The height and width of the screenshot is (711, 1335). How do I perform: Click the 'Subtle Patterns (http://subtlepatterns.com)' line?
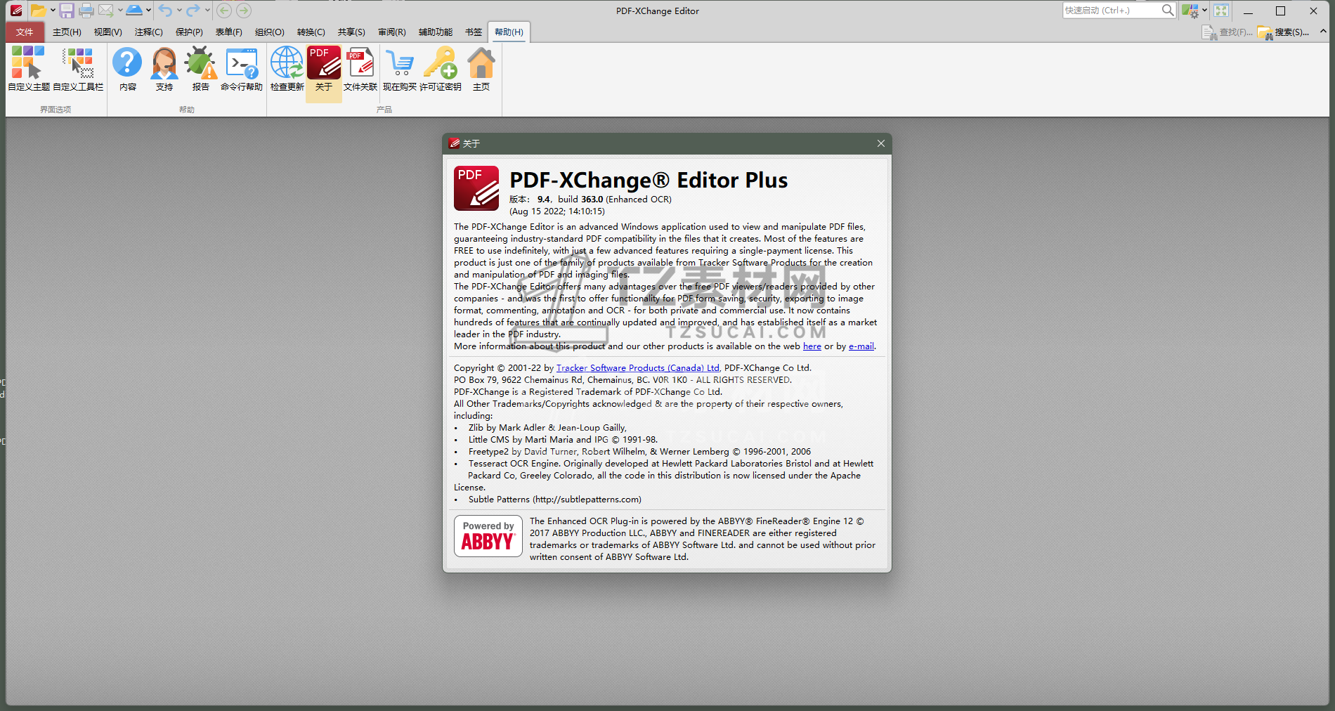coord(555,500)
